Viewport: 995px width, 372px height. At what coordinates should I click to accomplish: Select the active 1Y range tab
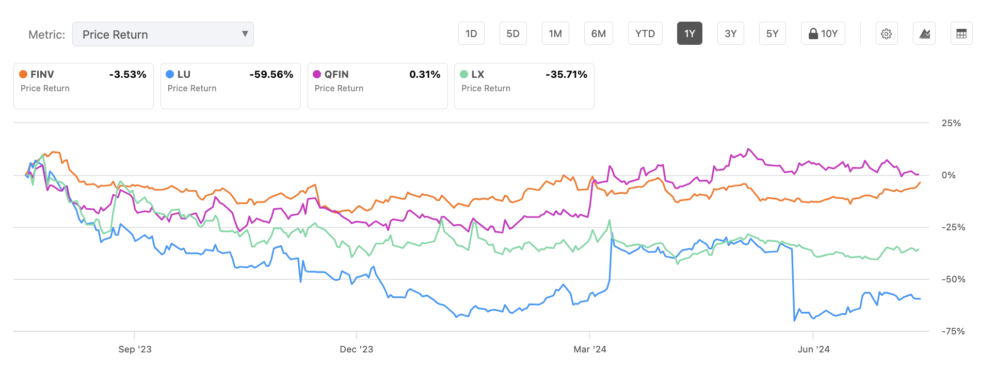click(x=689, y=33)
